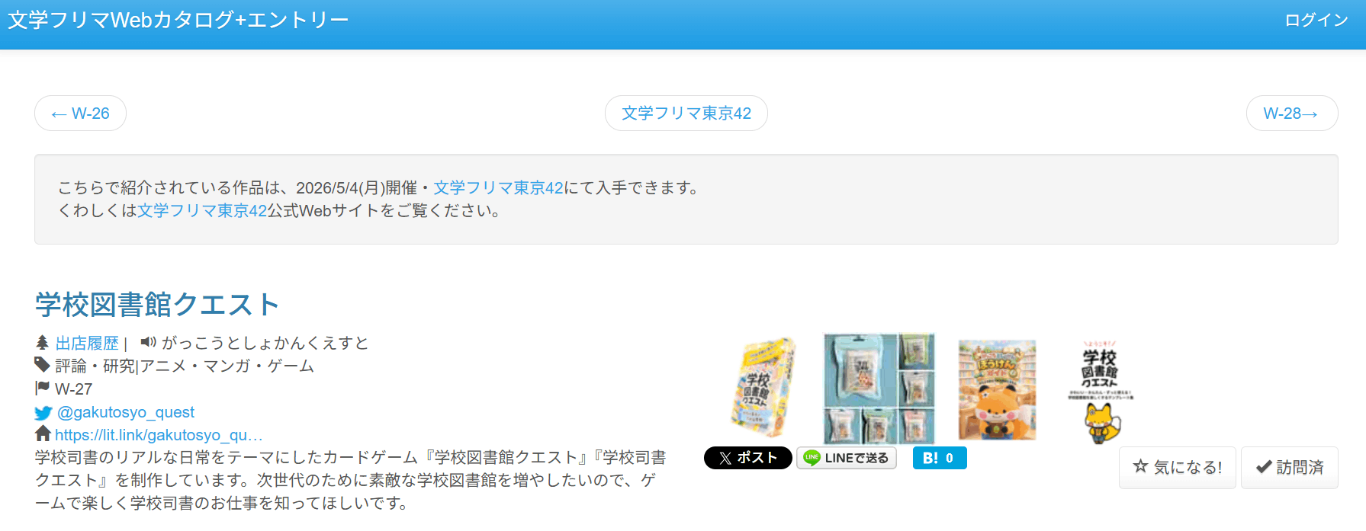The image size is (1366, 531).
Task: Open the 文学フリマ東京42 center button
Action: pyautogui.click(x=686, y=114)
